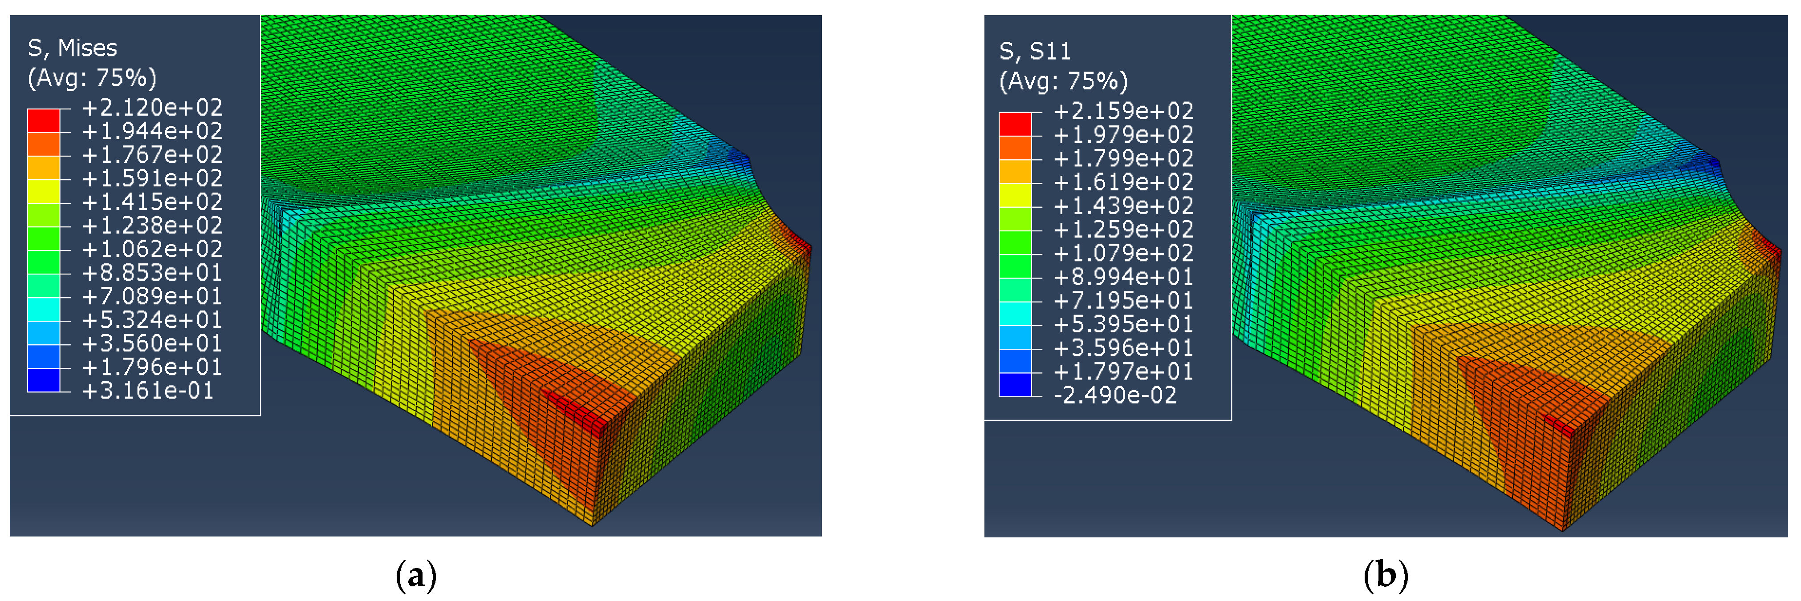The image size is (1801, 601).
Task: Click '(Avg: 75%)' under S, S11
Action: [1063, 81]
